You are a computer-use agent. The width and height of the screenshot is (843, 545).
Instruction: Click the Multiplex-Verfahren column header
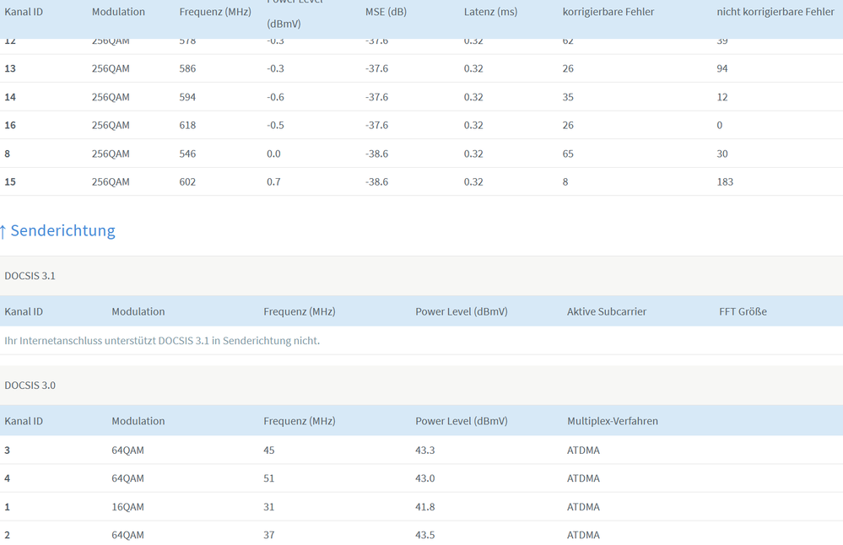coord(613,420)
